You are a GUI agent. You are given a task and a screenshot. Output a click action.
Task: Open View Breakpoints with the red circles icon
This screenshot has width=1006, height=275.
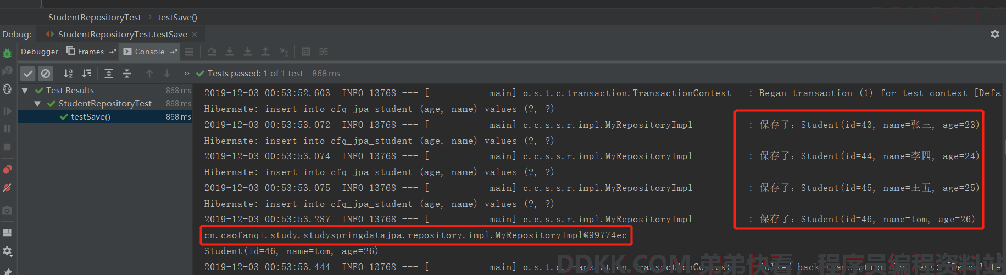(x=7, y=169)
